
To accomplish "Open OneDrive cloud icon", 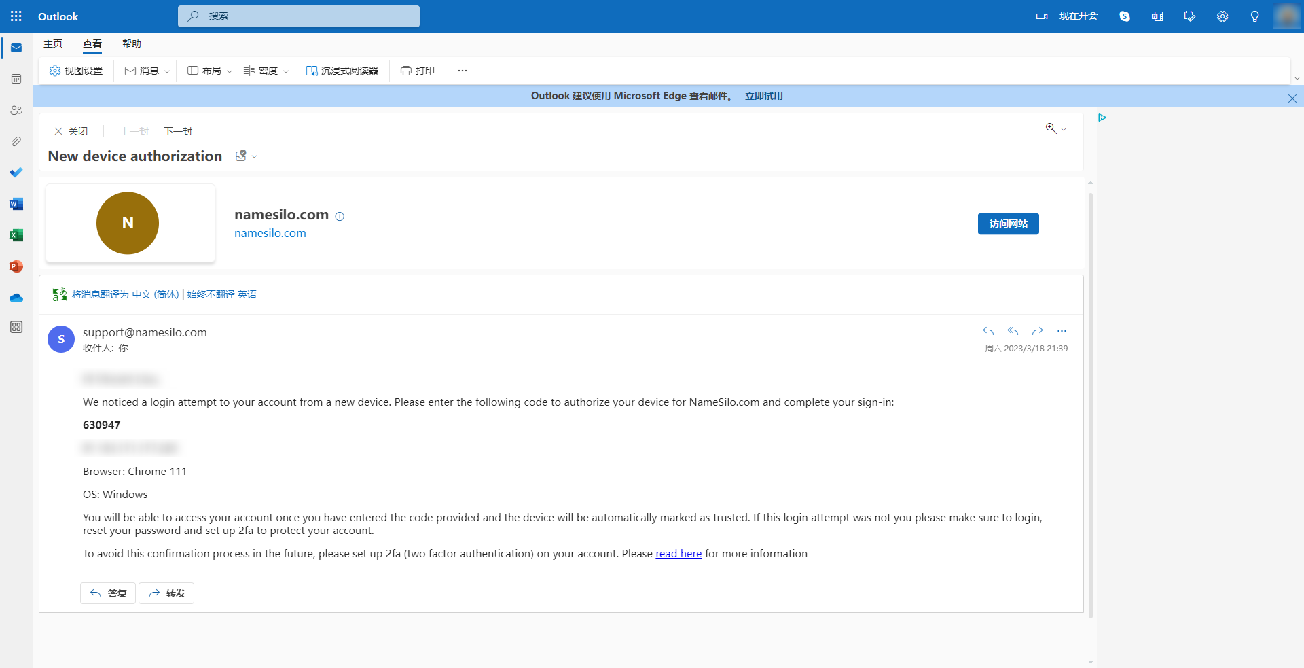I will coord(16,298).
